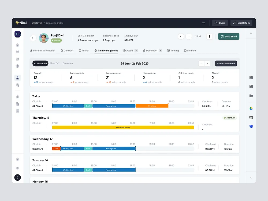Click Panji Dwi's profile photo
The height and width of the screenshot is (201, 268).
click(x=44, y=38)
